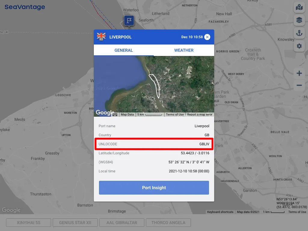
Task: Zoom in with the plus button
Action: tap(299, 73)
